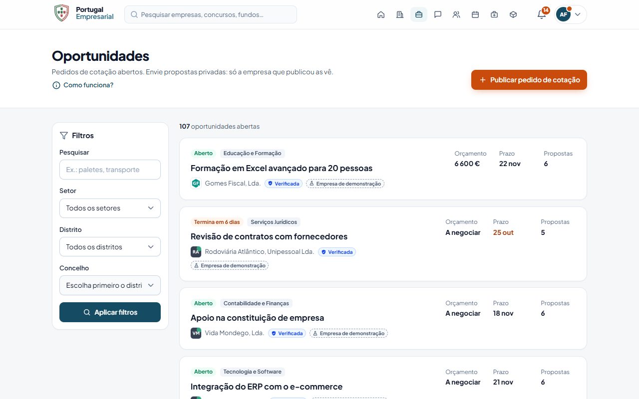639x399 pixels.
Task: Click the Educação e Formação tag
Action: point(252,153)
